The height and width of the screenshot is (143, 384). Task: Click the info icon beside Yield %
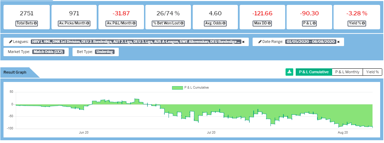(363, 24)
